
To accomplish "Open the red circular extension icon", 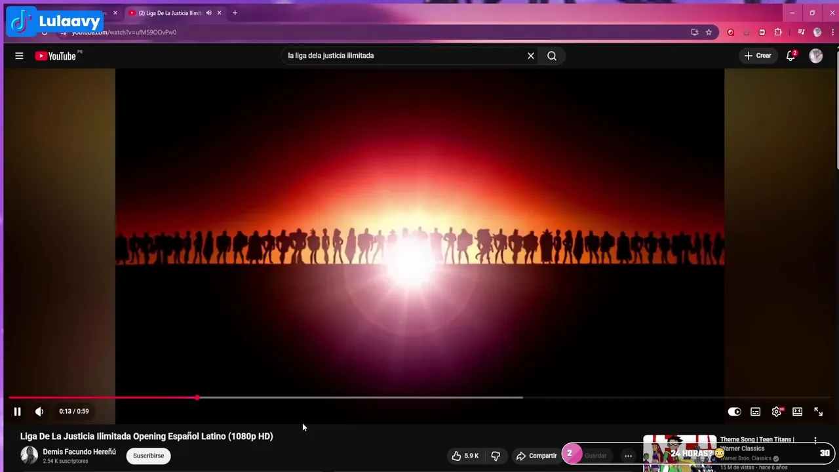I will coord(731,32).
